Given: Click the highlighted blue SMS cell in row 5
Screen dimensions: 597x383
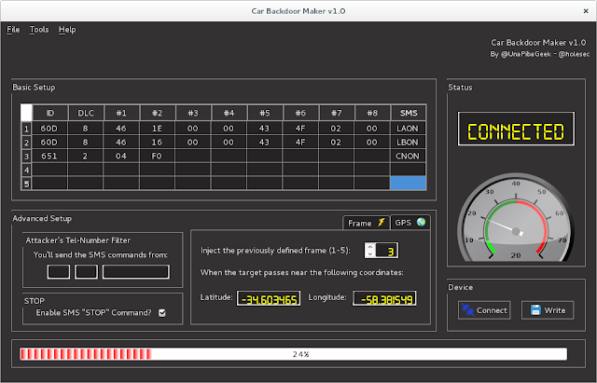Looking at the screenshot, I should point(408,183).
